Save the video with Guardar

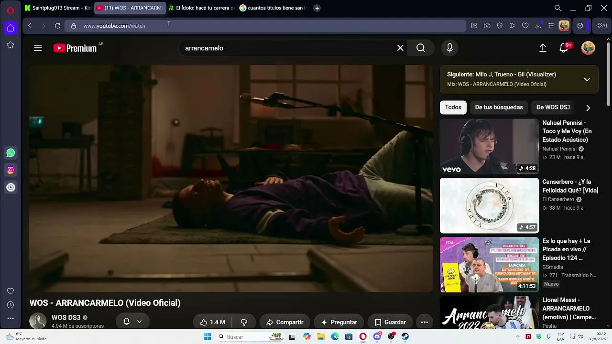pyautogui.click(x=390, y=322)
